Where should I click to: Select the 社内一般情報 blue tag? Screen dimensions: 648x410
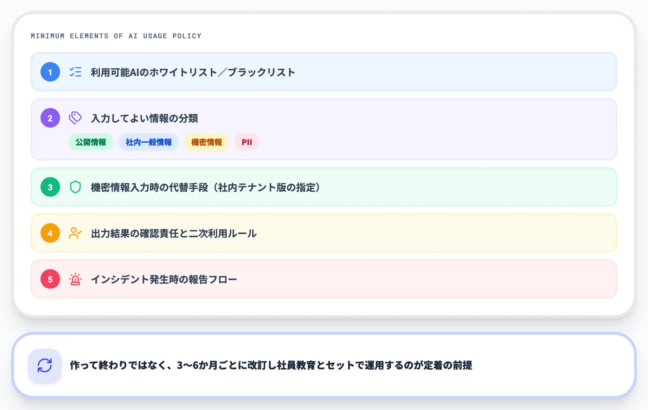point(149,142)
